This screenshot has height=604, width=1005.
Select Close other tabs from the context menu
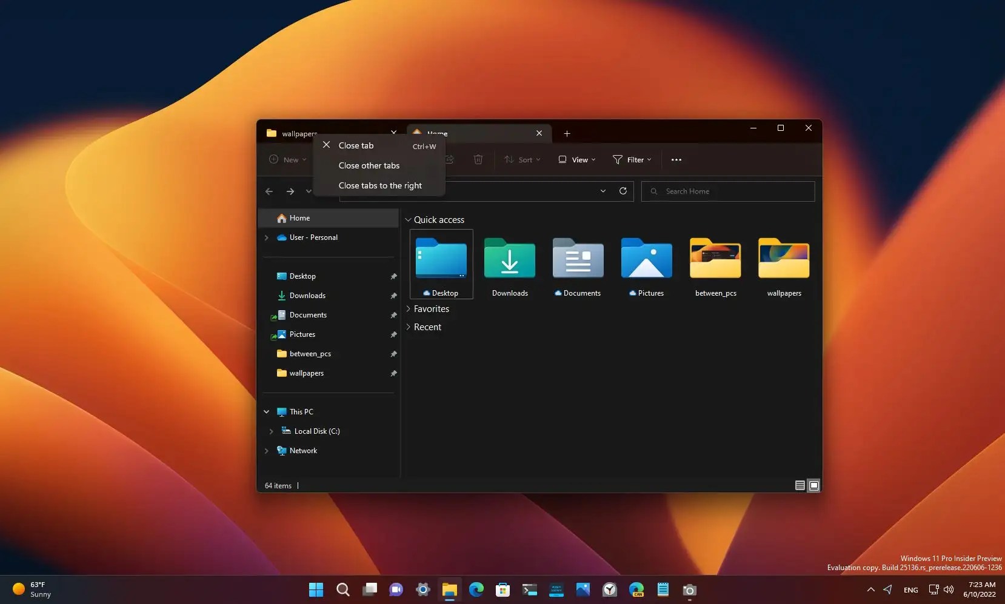tap(369, 165)
